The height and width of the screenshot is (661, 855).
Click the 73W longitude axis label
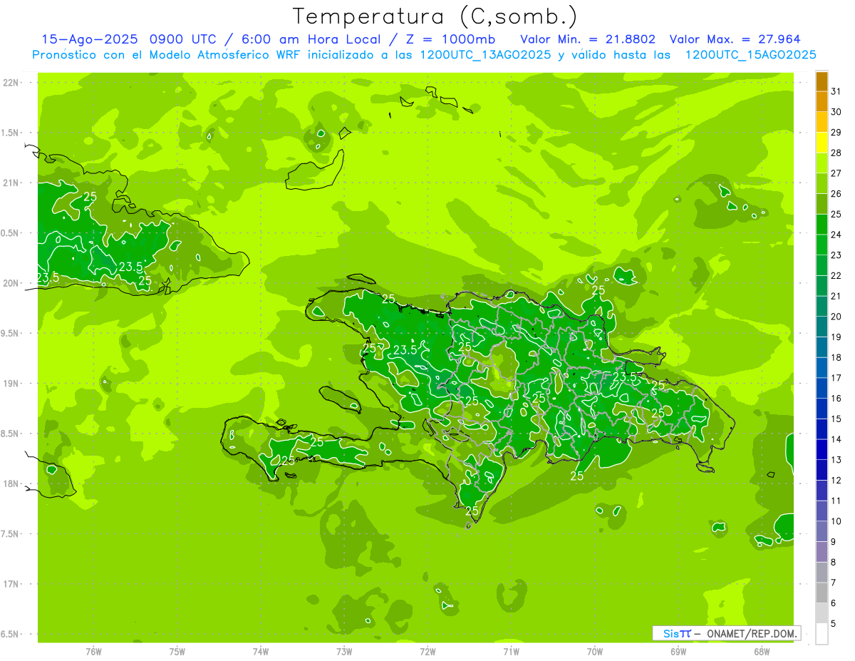pyautogui.click(x=344, y=652)
